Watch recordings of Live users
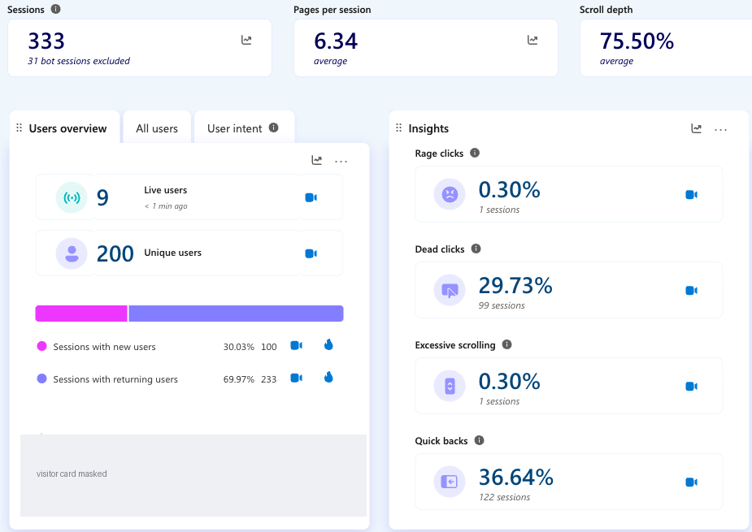Viewport: 752px width, 532px height. [x=311, y=197]
